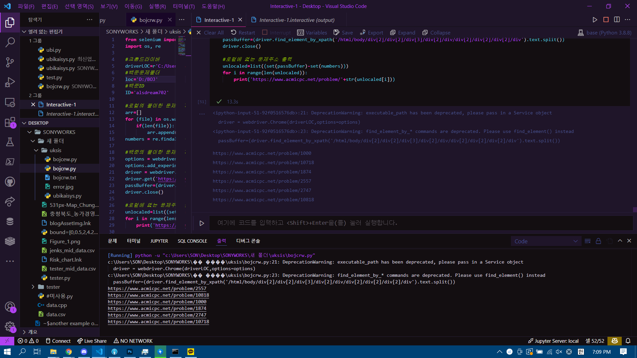The width and height of the screenshot is (637, 358).
Task: Switch to the SQL CONSOLE tab
Action: click(x=192, y=241)
